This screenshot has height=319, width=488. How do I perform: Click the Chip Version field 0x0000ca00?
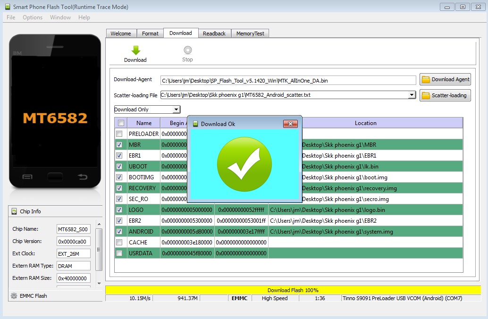point(74,241)
